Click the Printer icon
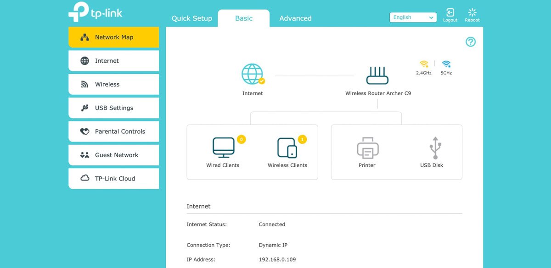Viewport: 551px width, 268px height. pyautogui.click(x=367, y=148)
